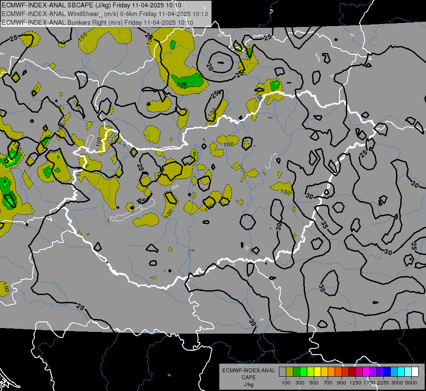
Task: Click the 20 wind shear contour label
Action: tap(209, 67)
